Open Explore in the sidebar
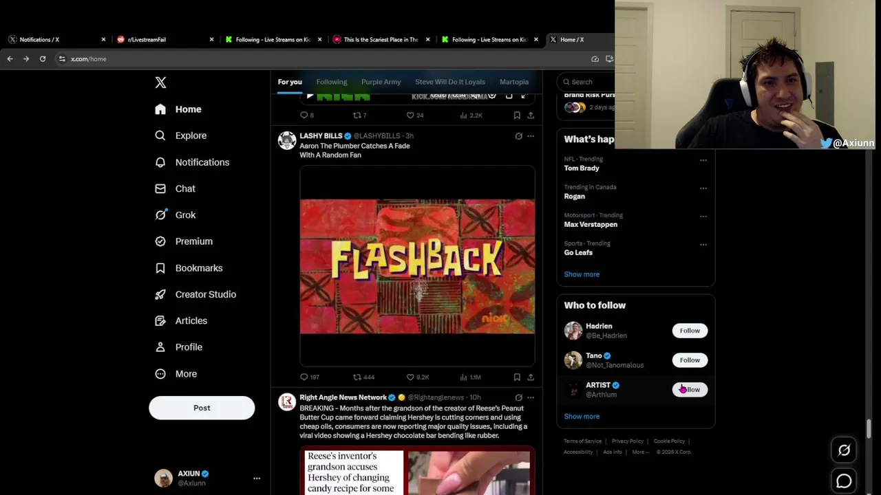The height and width of the screenshot is (495, 881). [181, 135]
